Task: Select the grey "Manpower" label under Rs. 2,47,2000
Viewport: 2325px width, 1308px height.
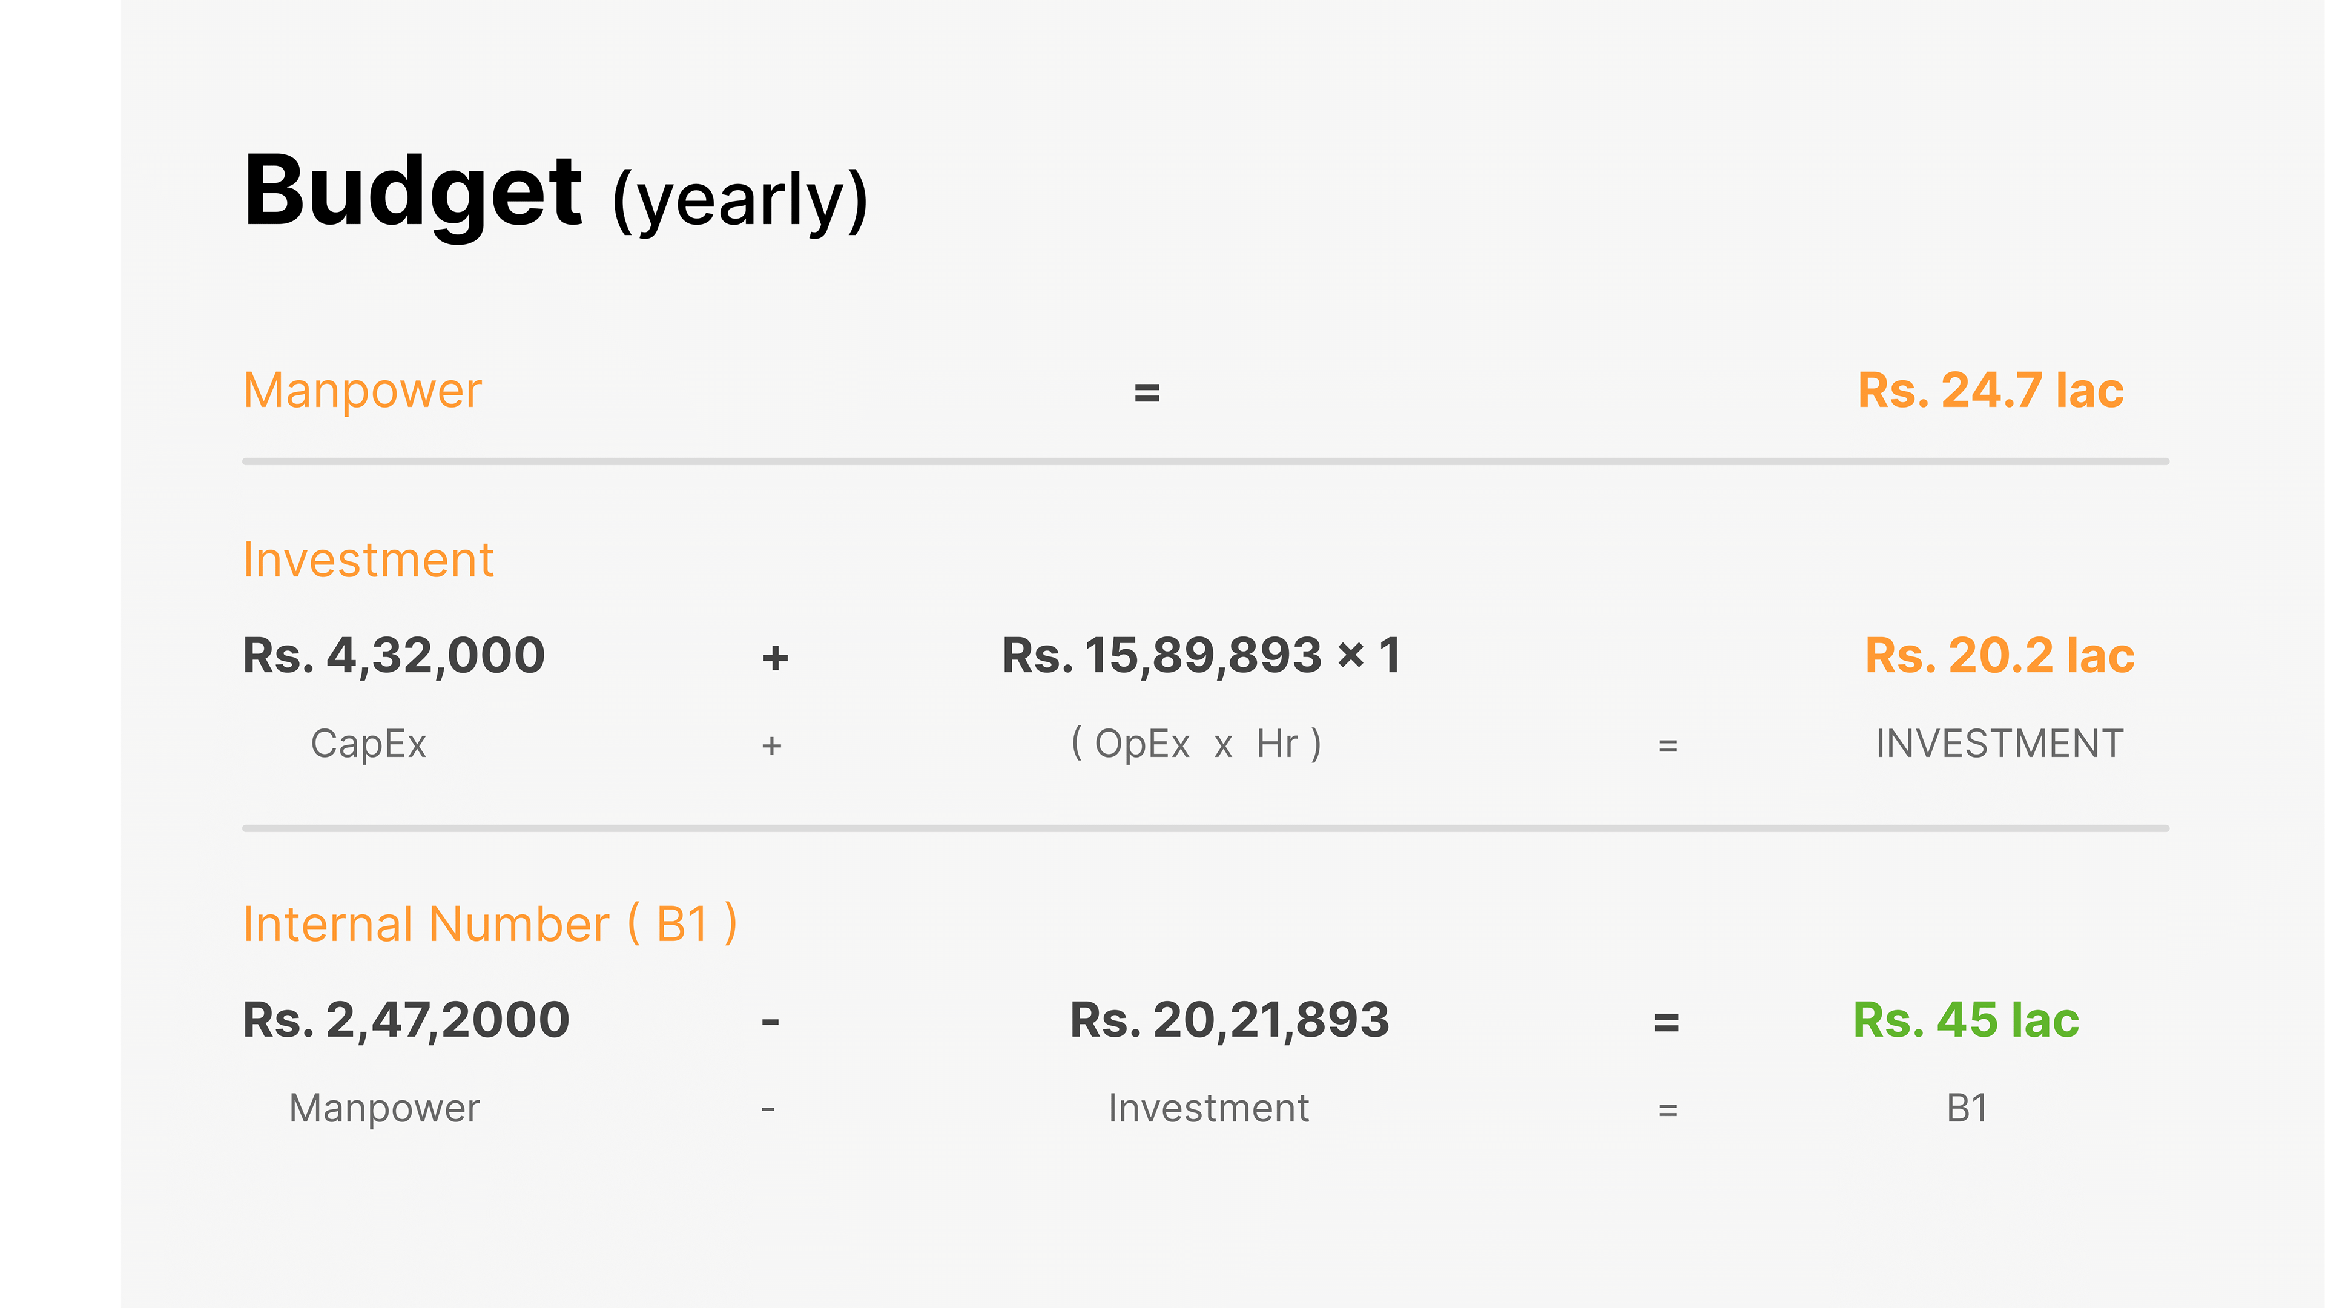Action: tap(384, 1109)
